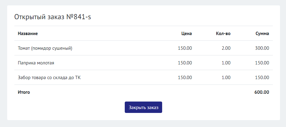Select the "Забор товара со склада до ТК" row

49,78
